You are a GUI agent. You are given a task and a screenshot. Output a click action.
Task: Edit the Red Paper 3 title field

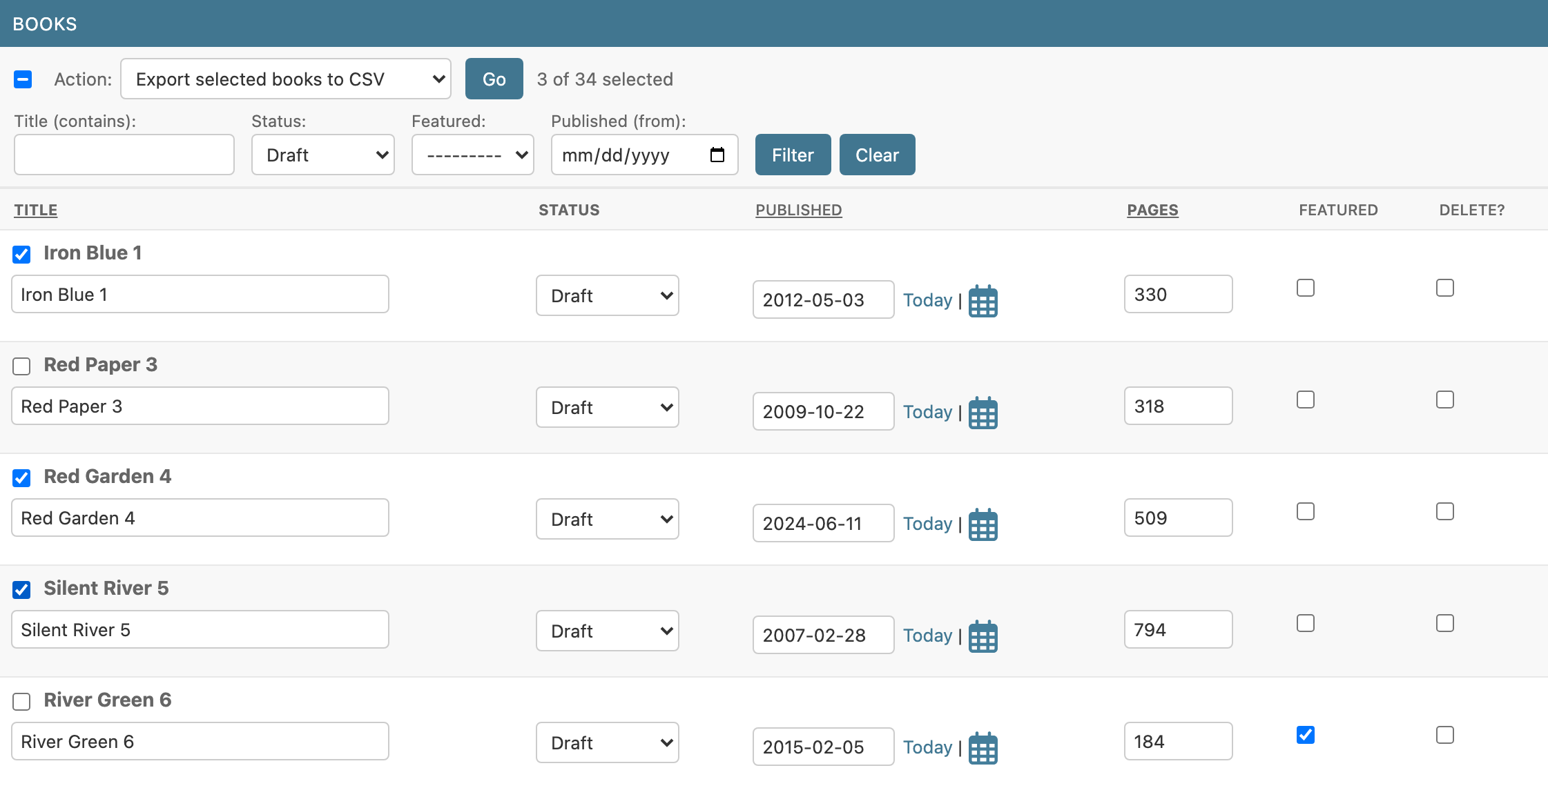point(200,406)
